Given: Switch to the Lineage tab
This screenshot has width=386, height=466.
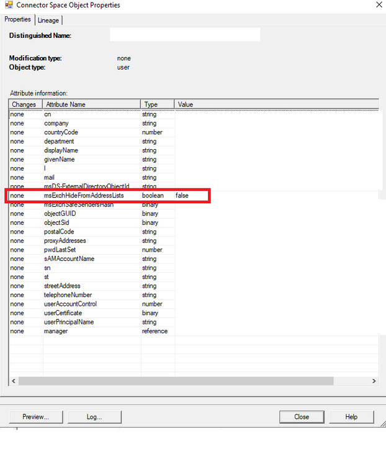Looking at the screenshot, I should pos(48,21).
